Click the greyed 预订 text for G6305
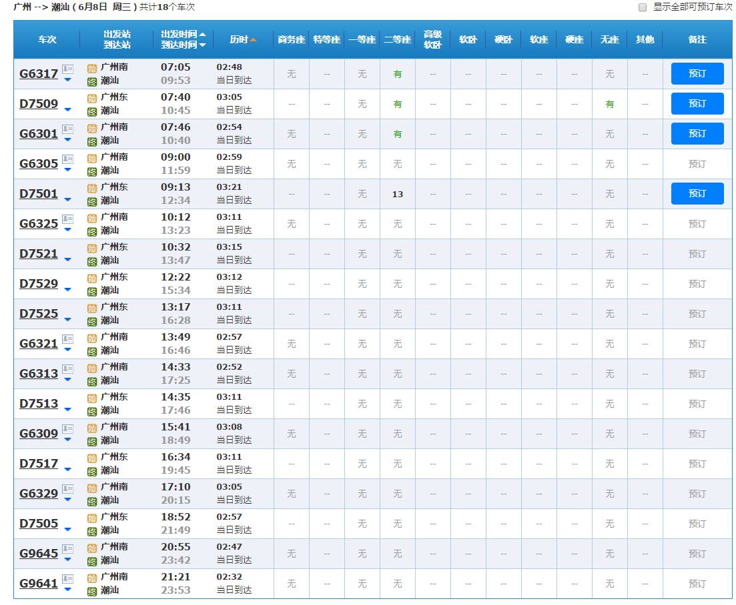This screenshot has width=736, height=605. click(x=697, y=164)
